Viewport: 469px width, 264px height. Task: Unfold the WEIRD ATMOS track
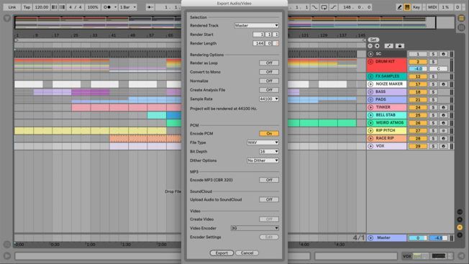(370, 123)
